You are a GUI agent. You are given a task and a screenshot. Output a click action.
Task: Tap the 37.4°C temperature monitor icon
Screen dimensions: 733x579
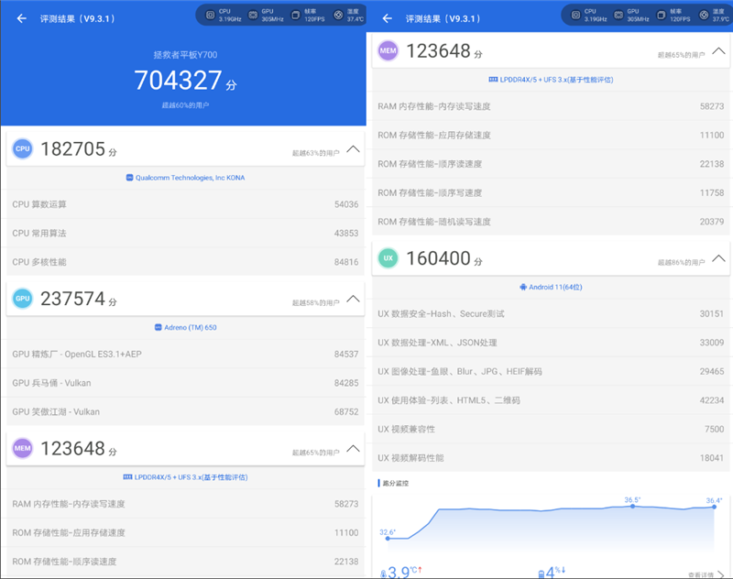(x=338, y=15)
